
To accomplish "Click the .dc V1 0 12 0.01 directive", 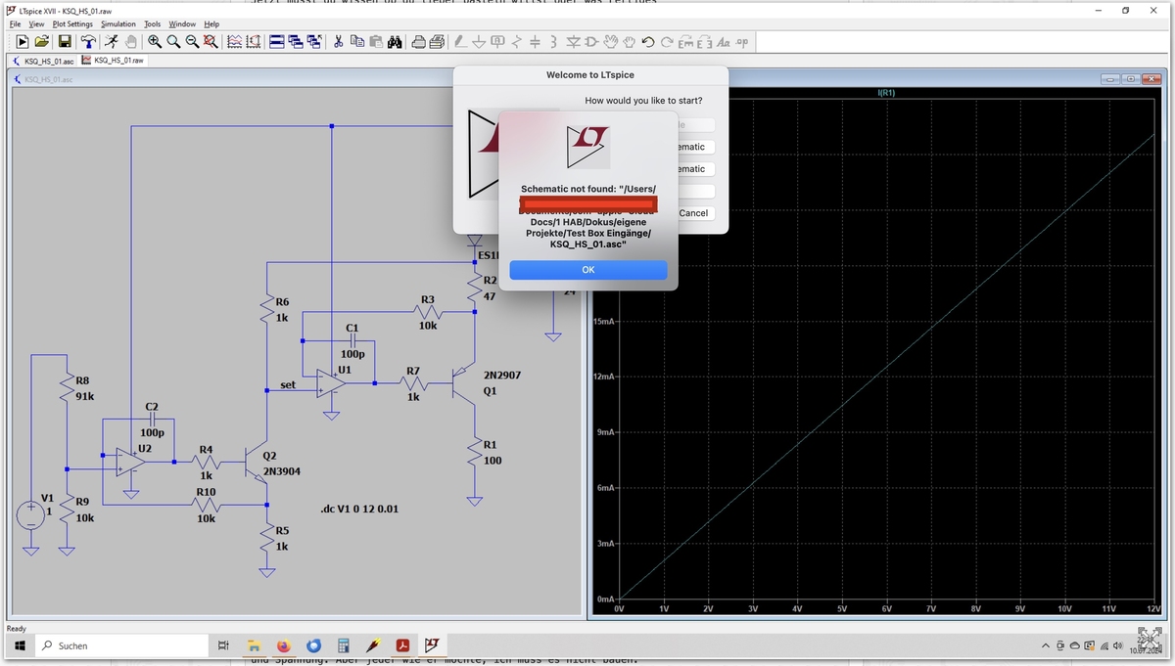I will [359, 510].
